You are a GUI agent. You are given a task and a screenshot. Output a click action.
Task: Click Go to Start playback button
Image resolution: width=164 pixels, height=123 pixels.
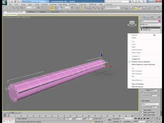[x=136, y=119]
